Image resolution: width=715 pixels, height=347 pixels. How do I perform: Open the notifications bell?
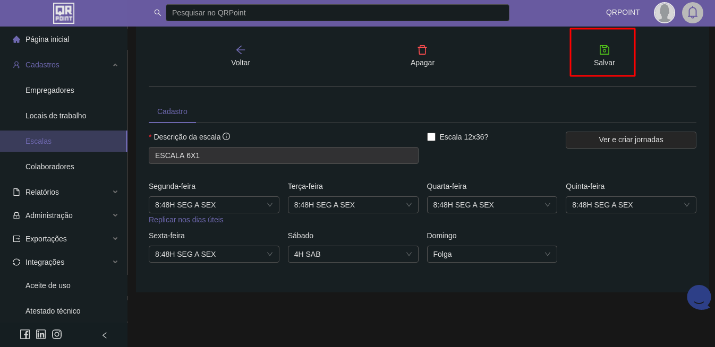692,13
